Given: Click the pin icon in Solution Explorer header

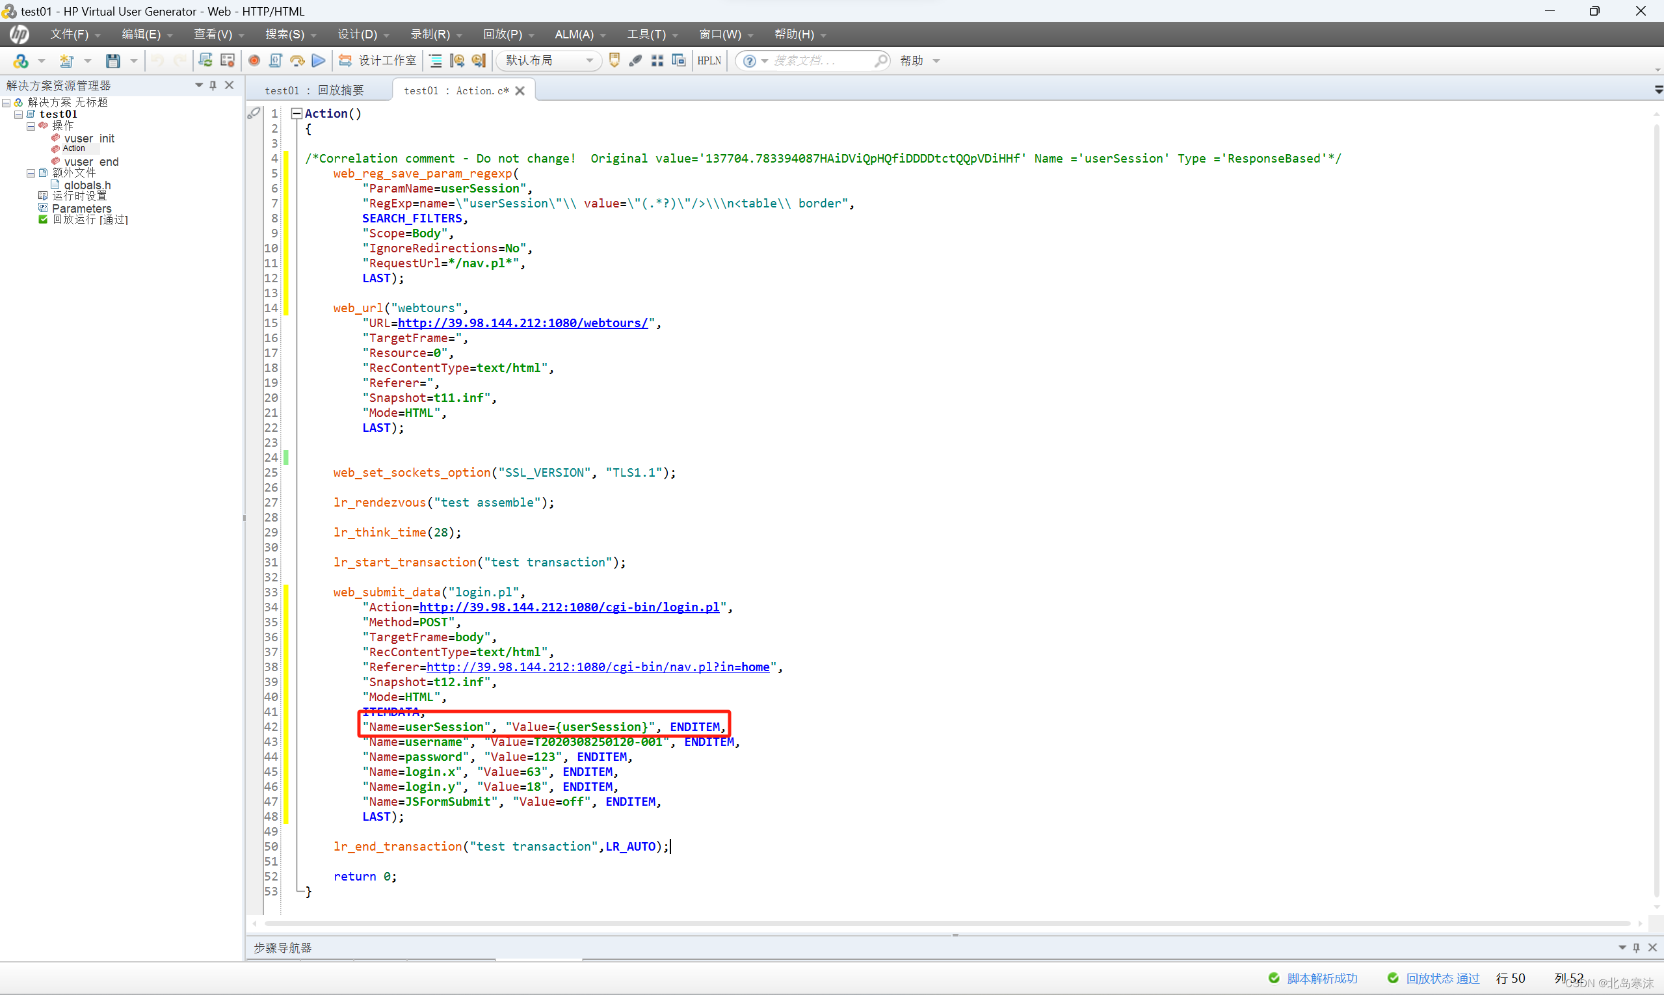Looking at the screenshot, I should click(213, 85).
